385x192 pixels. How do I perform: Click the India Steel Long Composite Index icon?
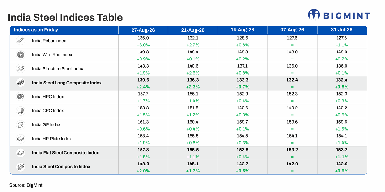(21, 83)
